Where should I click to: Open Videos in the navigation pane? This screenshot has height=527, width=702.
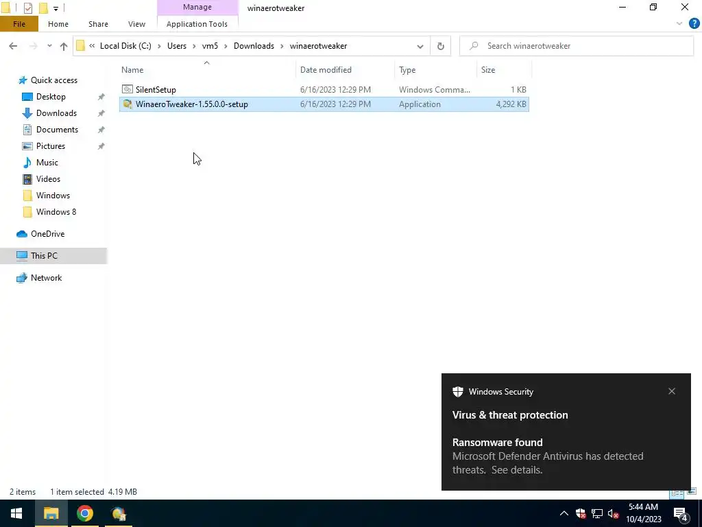pyautogui.click(x=48, y=179)
